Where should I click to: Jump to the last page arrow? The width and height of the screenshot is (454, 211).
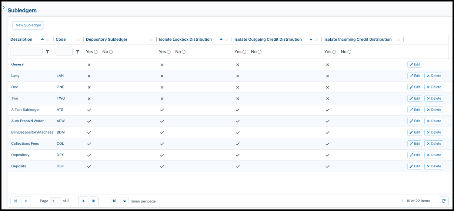pos(94,201)
